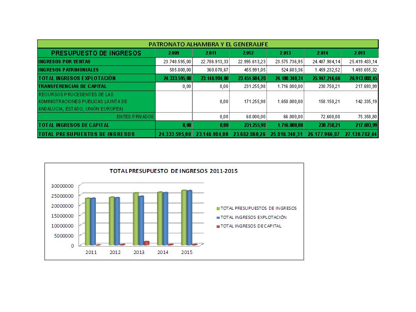Click the blue TOTAL INGRESOS EXPLOTACIÓN legend swatch
The width and height of the screenshot is (416, 312).
tap(218, 218)
